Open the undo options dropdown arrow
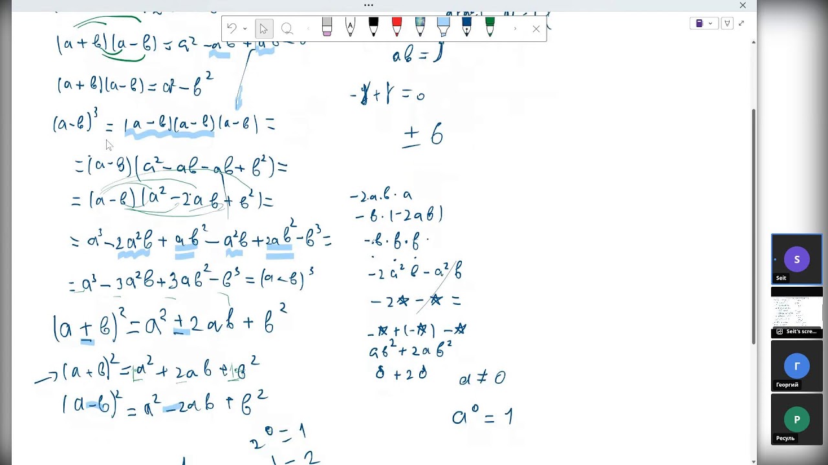This screenshot has height=465, width=828. pos(245,28)
